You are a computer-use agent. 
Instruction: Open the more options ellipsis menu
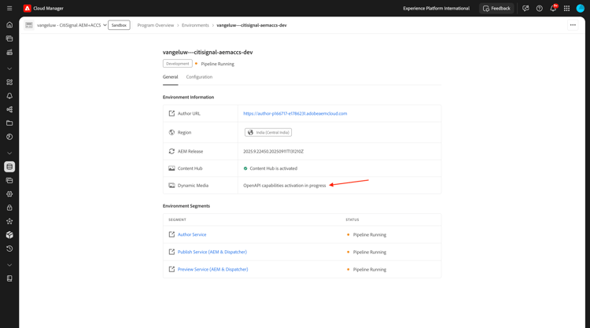coord(573,25)
